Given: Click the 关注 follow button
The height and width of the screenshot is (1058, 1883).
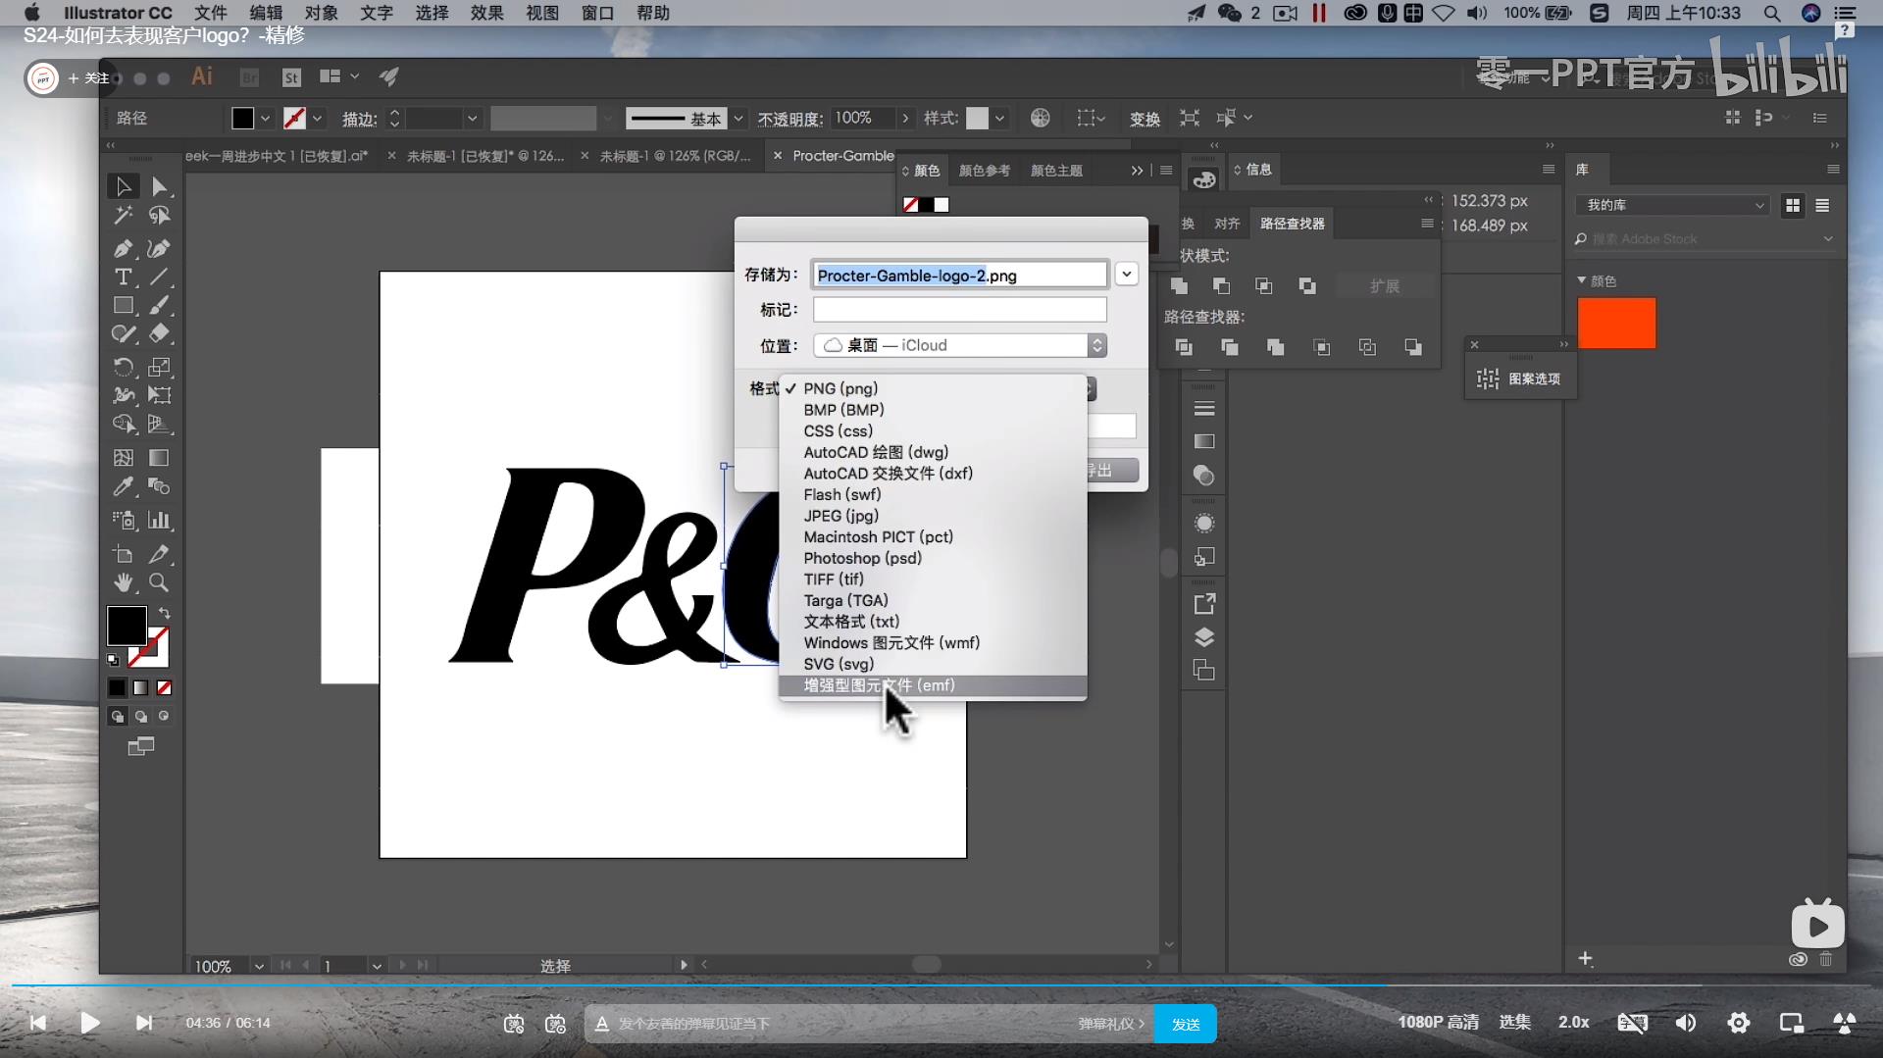Looking at the screenshot, I should click(x=89, y=77).
